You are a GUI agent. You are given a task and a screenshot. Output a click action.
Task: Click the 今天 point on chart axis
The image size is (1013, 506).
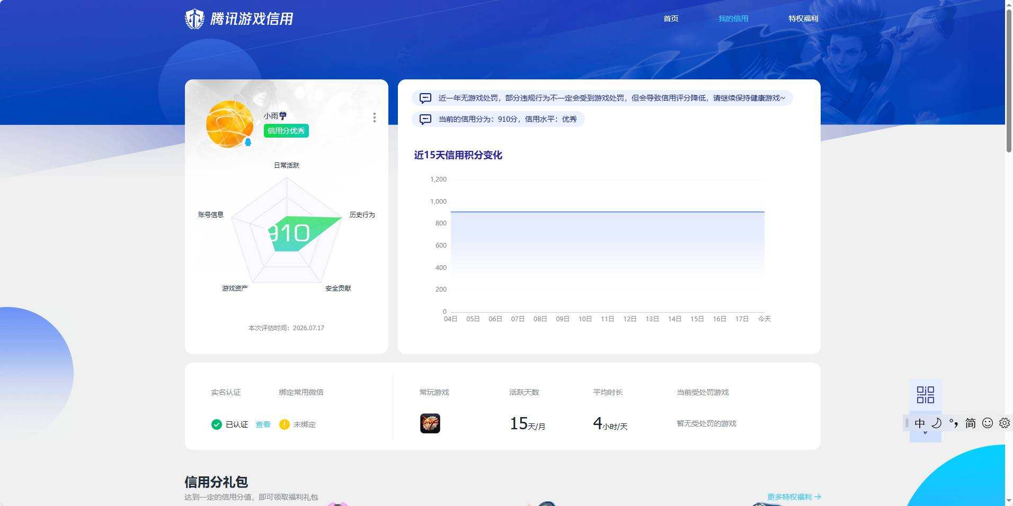click(764, 319)
